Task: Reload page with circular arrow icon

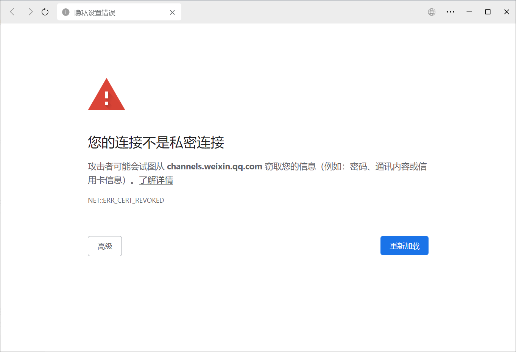Action: click(x=45, y=12)
